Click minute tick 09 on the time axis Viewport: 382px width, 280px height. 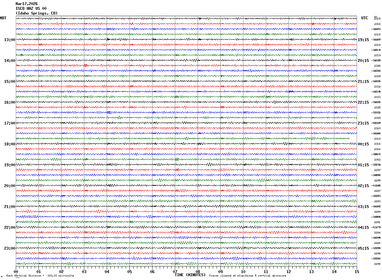[x=220, y=271]
